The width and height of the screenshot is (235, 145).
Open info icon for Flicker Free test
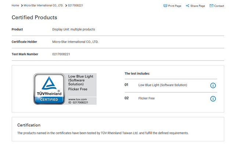[213, 98]
